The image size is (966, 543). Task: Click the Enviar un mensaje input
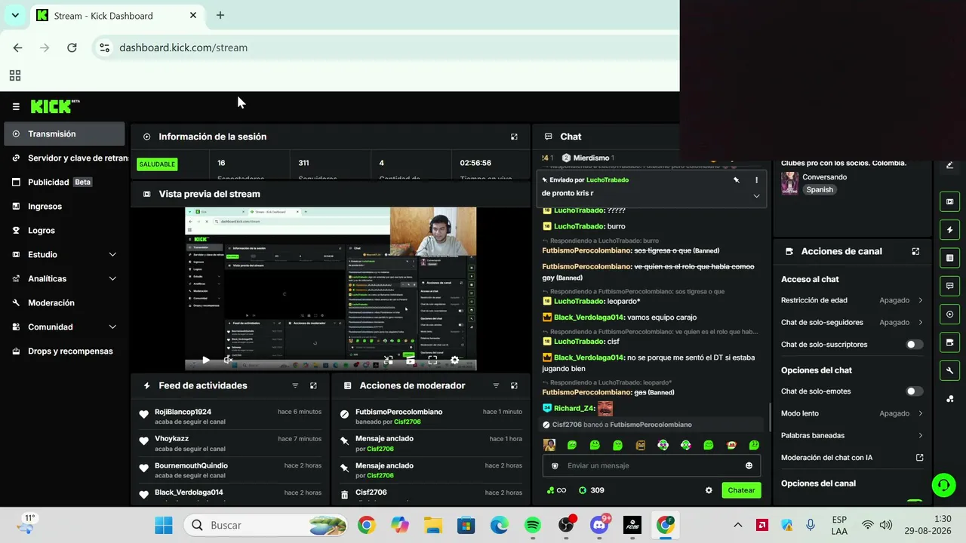[x=651, y=465]
